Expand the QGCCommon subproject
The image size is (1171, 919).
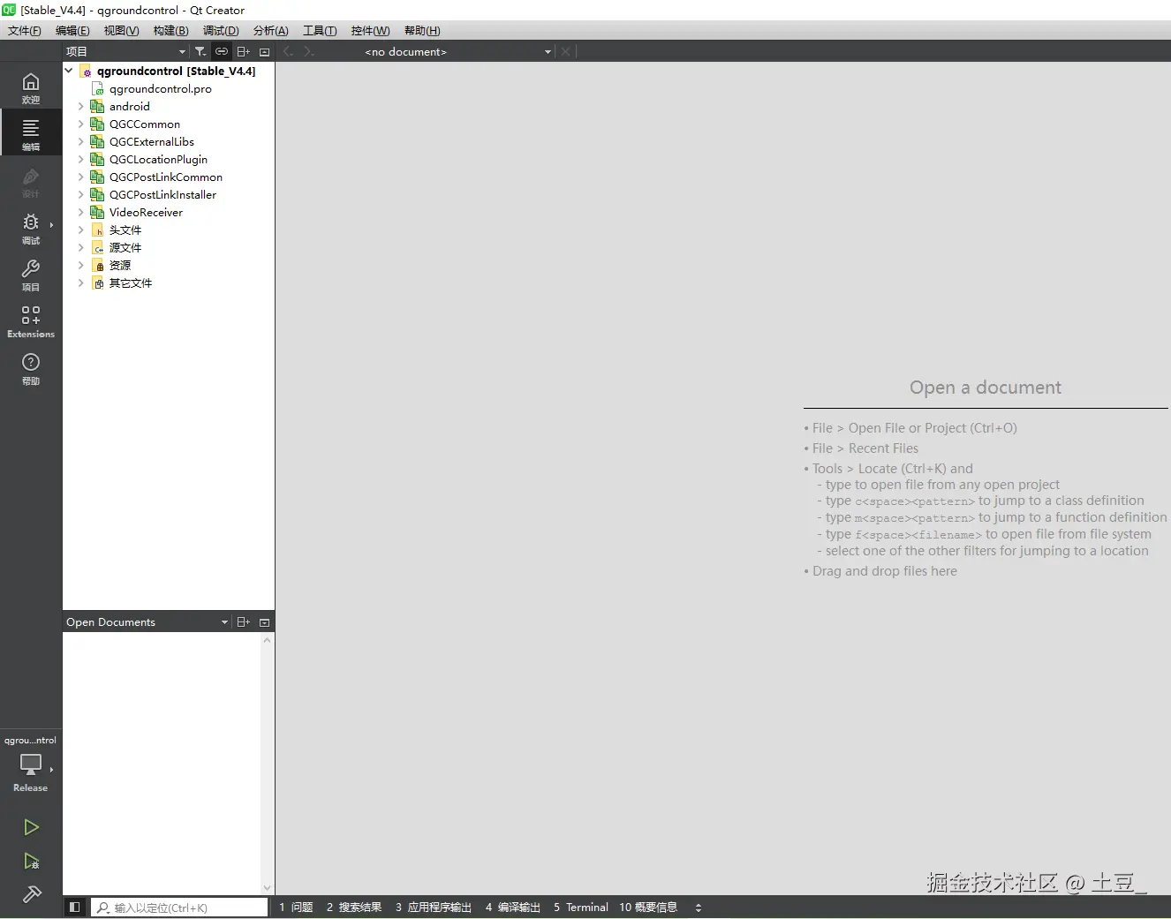pos(80,124)
